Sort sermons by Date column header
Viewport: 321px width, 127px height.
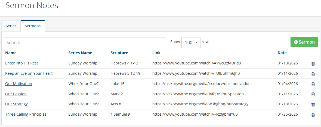(x=282, y=53)
